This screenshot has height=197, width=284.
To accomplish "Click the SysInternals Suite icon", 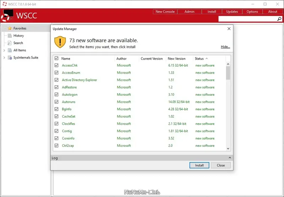I will point(10,58).
